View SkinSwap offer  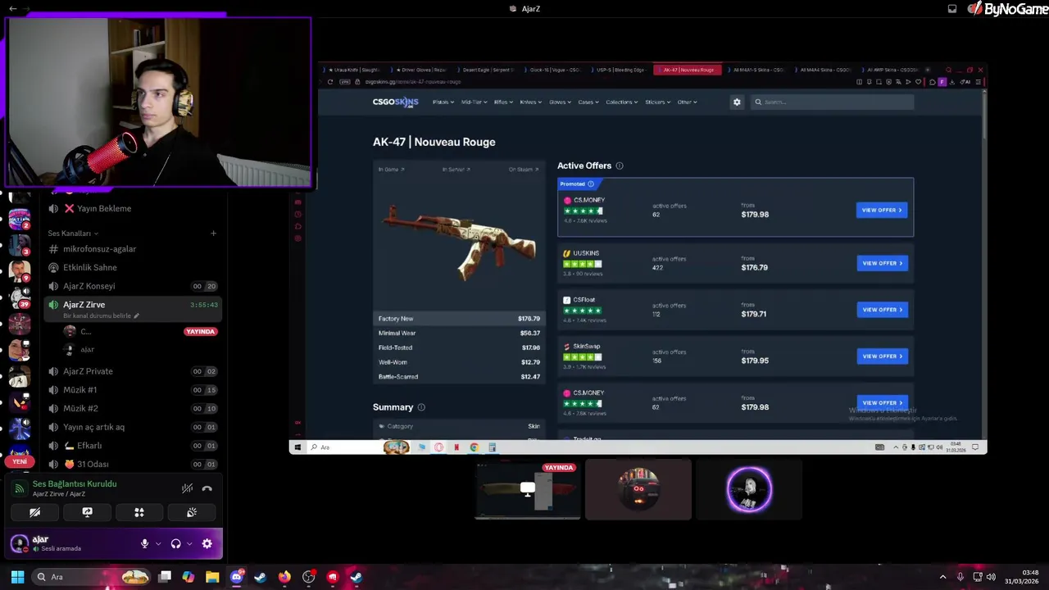pos(882,356)
